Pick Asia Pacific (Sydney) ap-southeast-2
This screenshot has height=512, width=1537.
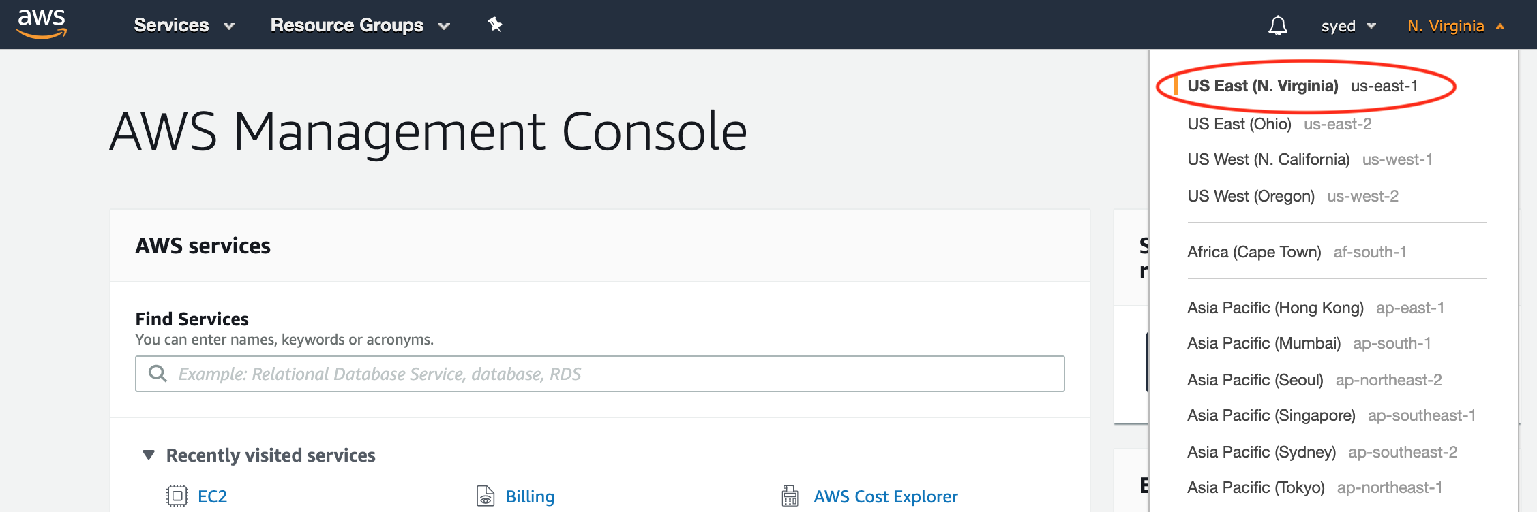[x=1322, y=452]
